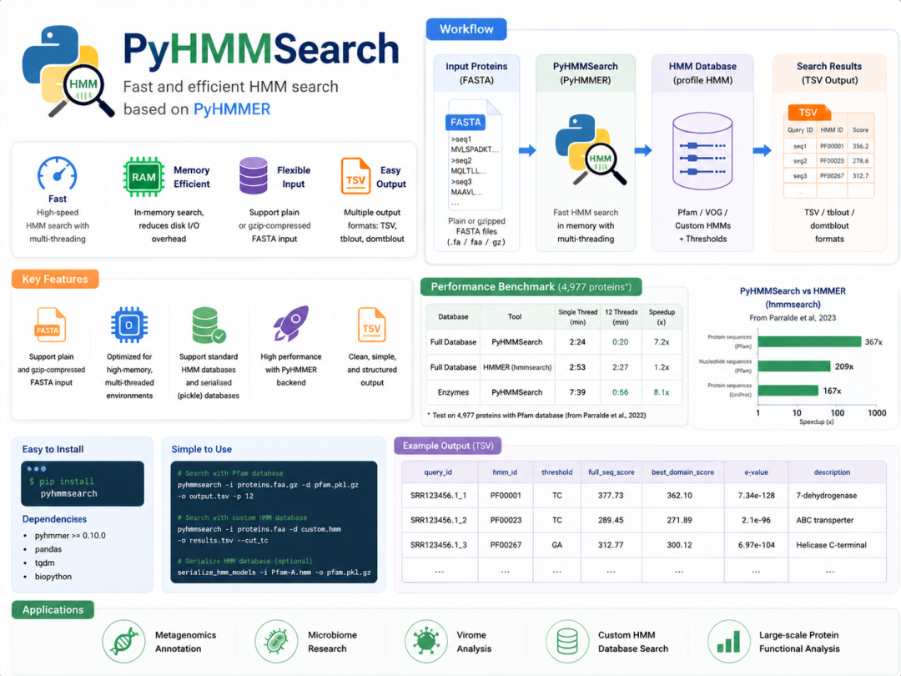Click the 'GA' threshold cell
This screenshot has height=676, width=901.
pos(556,544)
